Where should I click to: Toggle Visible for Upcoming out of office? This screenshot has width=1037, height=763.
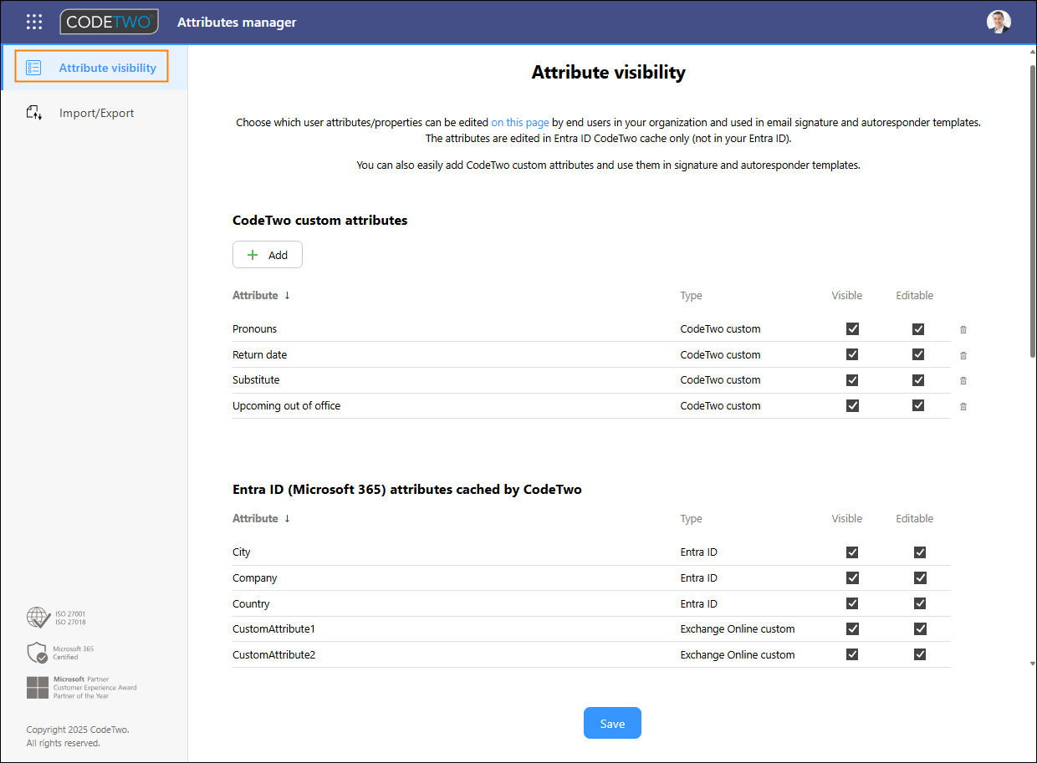coord(852,405)
